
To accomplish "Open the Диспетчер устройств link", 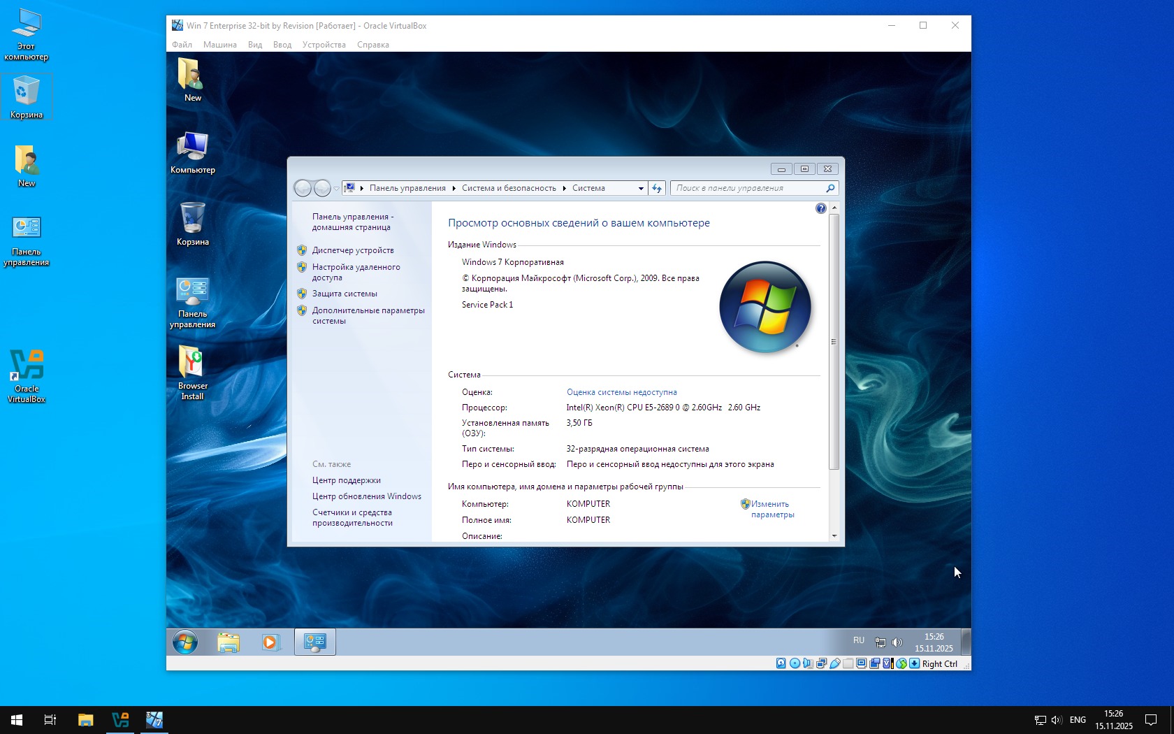I will [x=353, y=250].
